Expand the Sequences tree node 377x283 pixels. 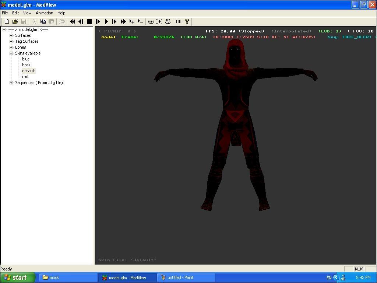(x=11, y=83)
